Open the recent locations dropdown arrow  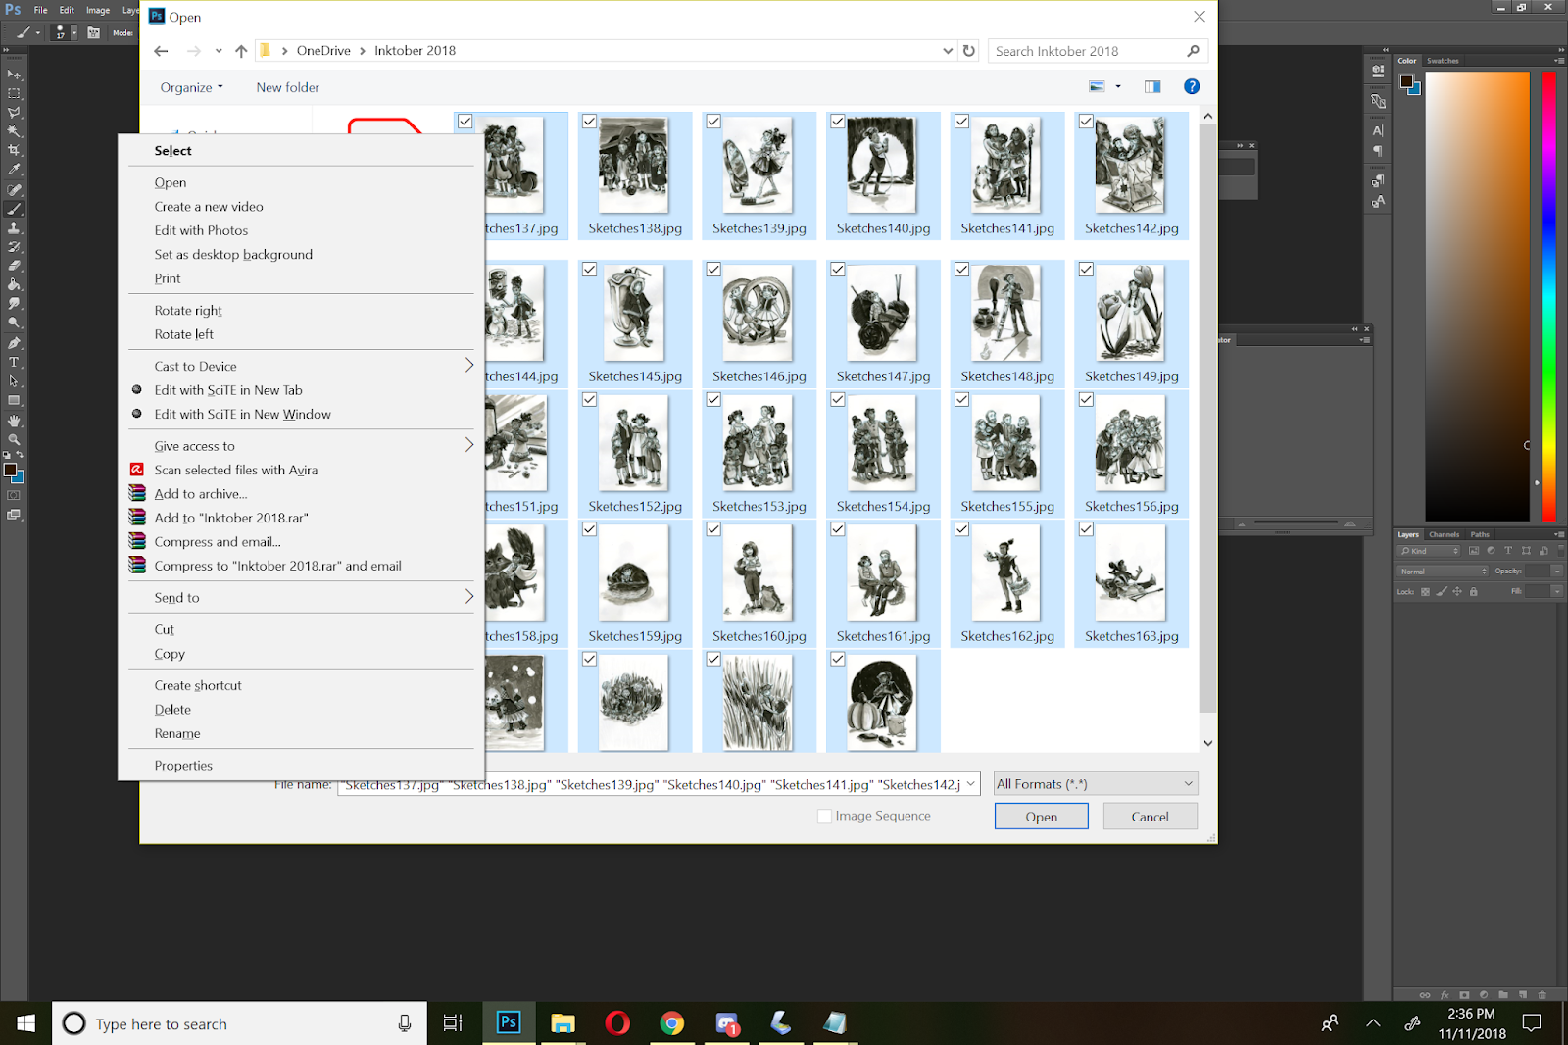pyautogui.click(x=219, y=51)
